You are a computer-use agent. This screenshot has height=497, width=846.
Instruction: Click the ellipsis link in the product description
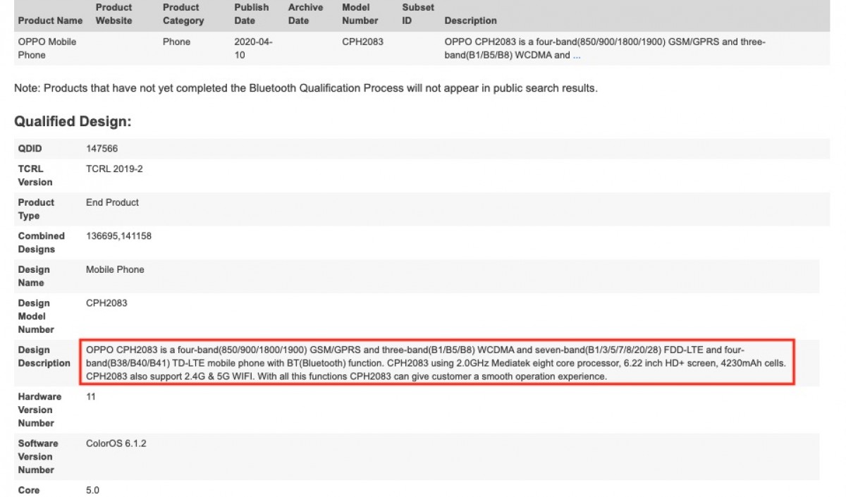tap(576, 55)
